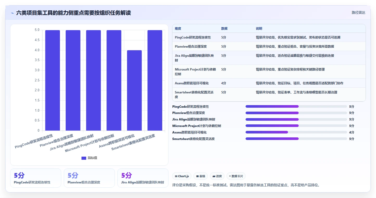The image size is (376, 198).
Task: Select the 表格 tag
Action: click(201, 176)
